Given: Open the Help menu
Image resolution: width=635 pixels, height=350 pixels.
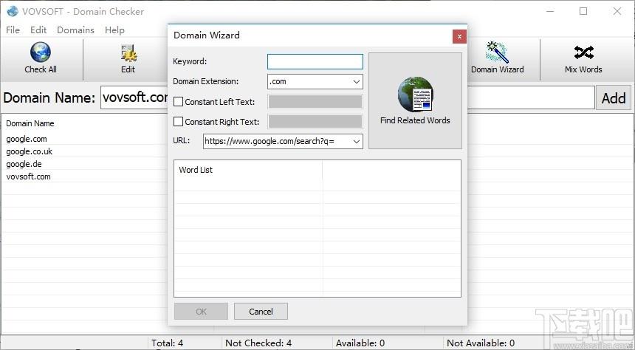Looking at the screenshot, I should 114,30.
